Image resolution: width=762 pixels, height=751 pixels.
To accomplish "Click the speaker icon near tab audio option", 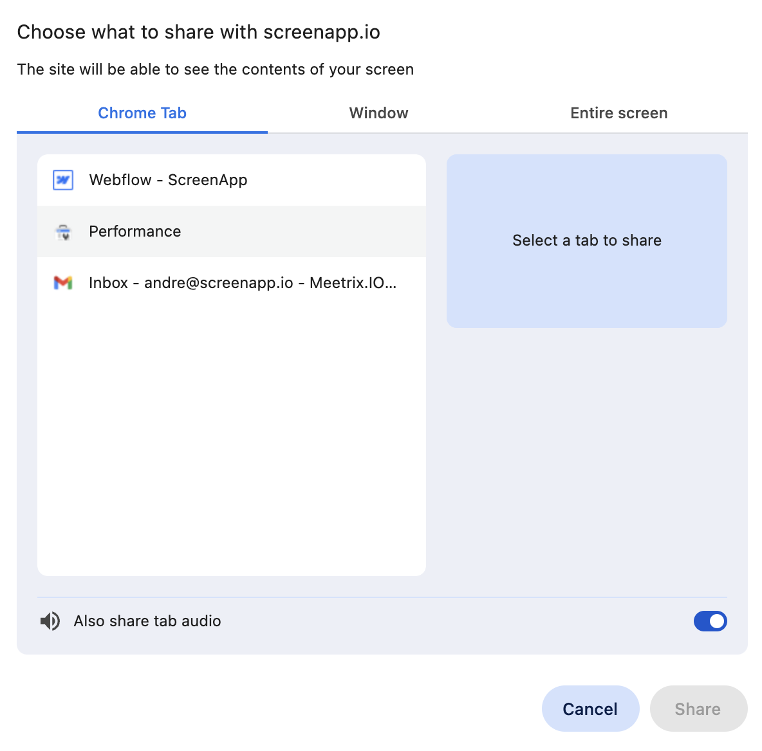I will 50,621.
